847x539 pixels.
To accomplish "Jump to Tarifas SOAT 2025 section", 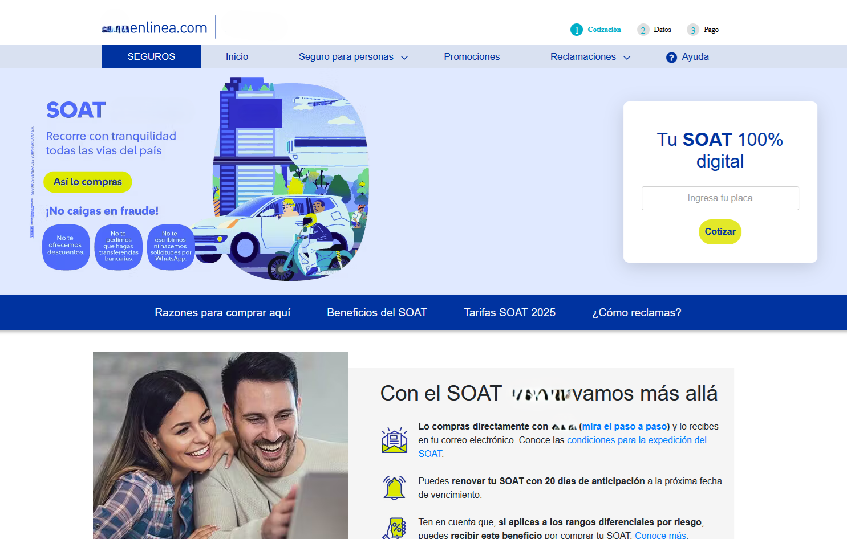I will click(509, 313).
